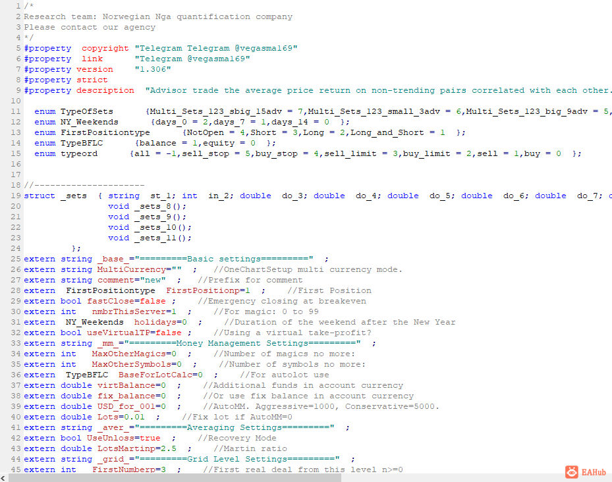This screenshot has height=482, width=612.
Task: Click "Grid Level Settings" string
Action: [x=237, y=459]
